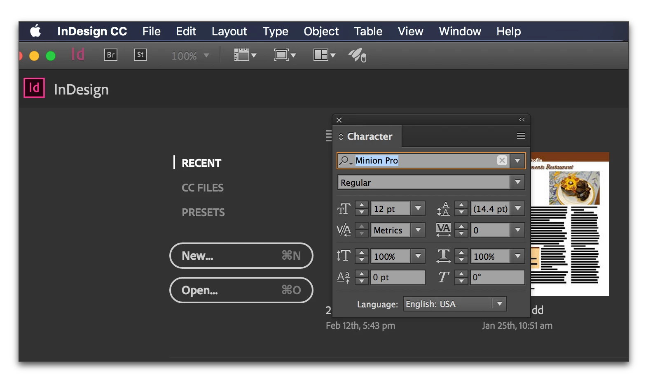The width and height of the screenshot is (648, 383).
Task: Open the horizontal scale 100% dropdown
Action: point(518,256)
